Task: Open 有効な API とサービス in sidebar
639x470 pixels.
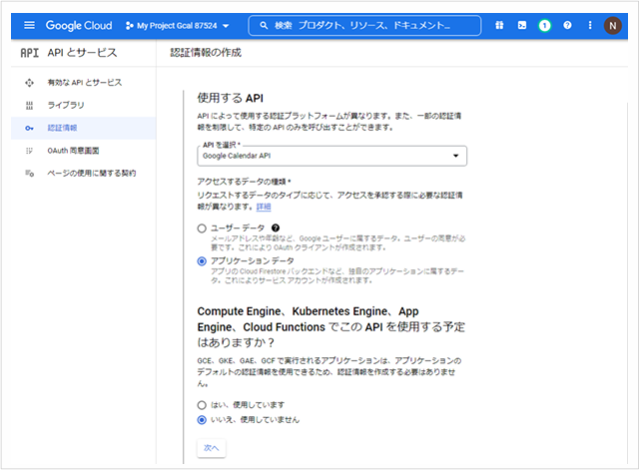Action: 84,83
